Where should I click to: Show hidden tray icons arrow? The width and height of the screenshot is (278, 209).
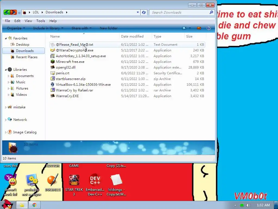point(235,205)
